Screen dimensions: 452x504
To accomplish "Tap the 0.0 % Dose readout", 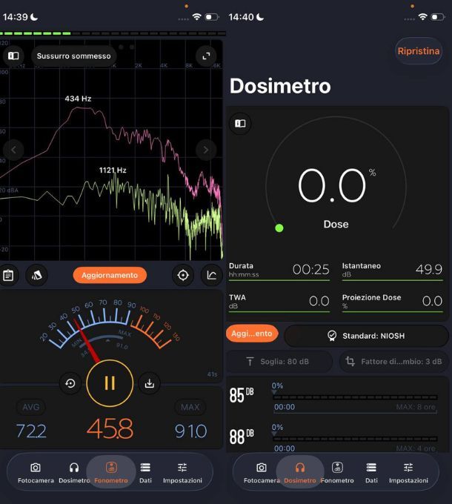I will pyautogui.click(x=336, y=185).
